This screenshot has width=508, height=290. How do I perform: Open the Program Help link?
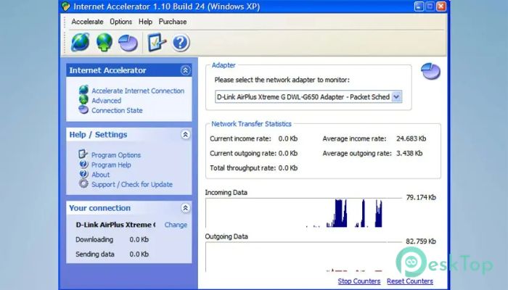pos(111,165)
